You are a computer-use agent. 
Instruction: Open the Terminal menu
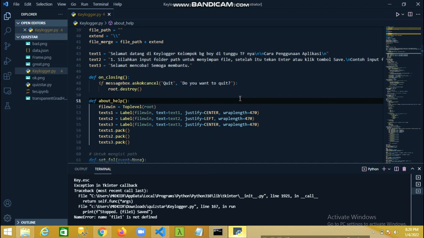pos(101,4)
